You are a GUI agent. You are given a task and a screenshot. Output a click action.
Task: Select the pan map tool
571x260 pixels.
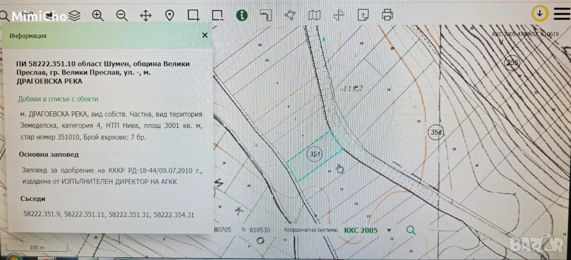146,16
